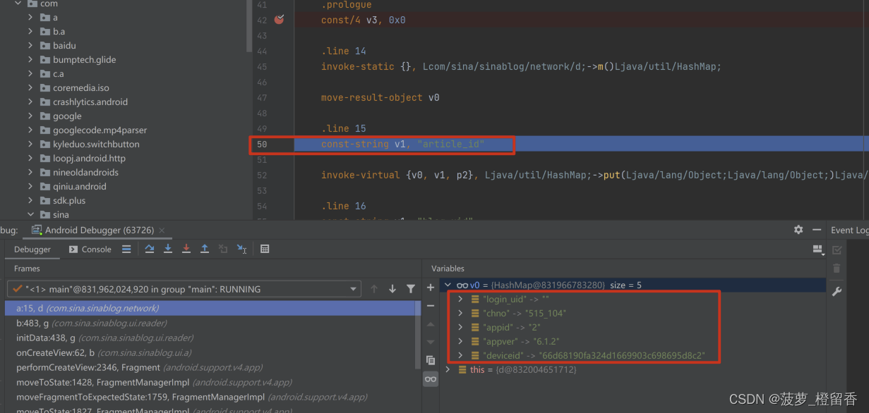869x413 pixels.
Task: Expand the 'this' variable node
Action: point(447,369)
